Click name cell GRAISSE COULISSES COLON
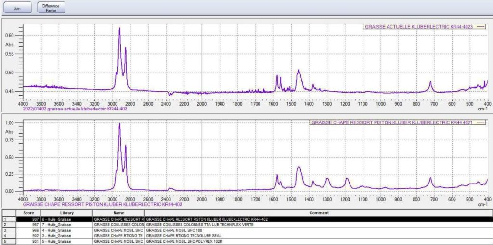The width and height of the screenshot is (493, 245). (x=118, y=225)
